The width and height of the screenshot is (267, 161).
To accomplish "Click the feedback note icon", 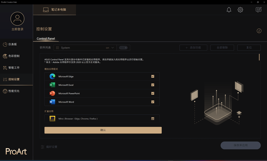I will click(x=259, y=10).
